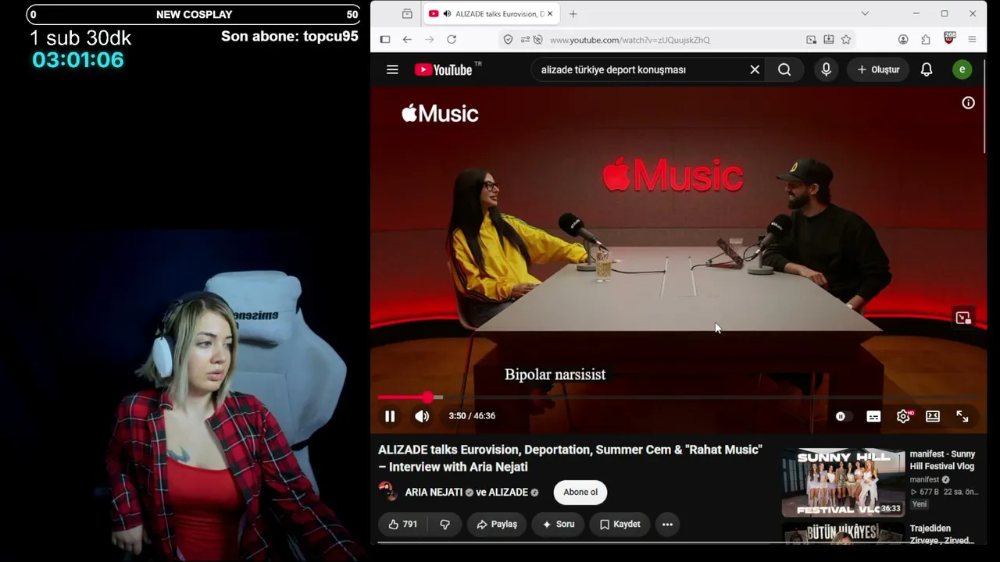Click the 3:50 / 46:36 time display
The height and width of the screenshot is (562, 1000).
[x=472, y=416]
